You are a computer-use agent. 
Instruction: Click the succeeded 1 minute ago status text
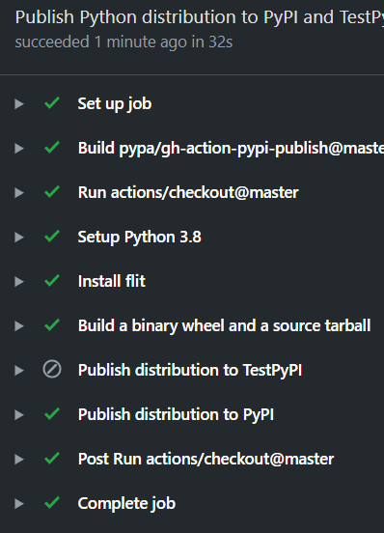(123, 42)
